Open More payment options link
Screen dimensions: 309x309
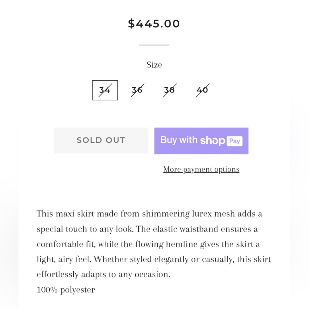click(201, 169)
